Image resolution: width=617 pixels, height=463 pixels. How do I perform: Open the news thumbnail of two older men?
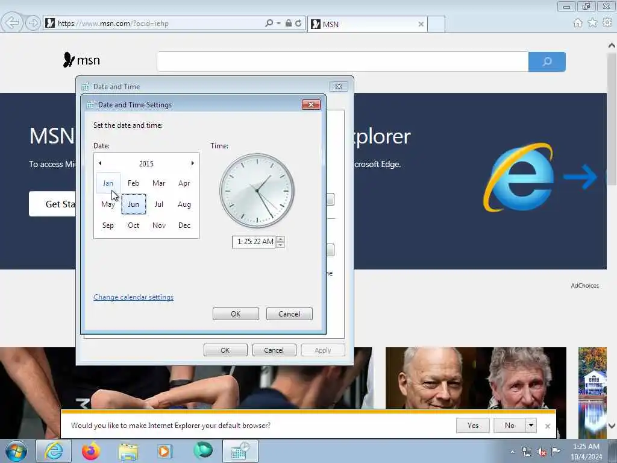[x=476, y=378]
